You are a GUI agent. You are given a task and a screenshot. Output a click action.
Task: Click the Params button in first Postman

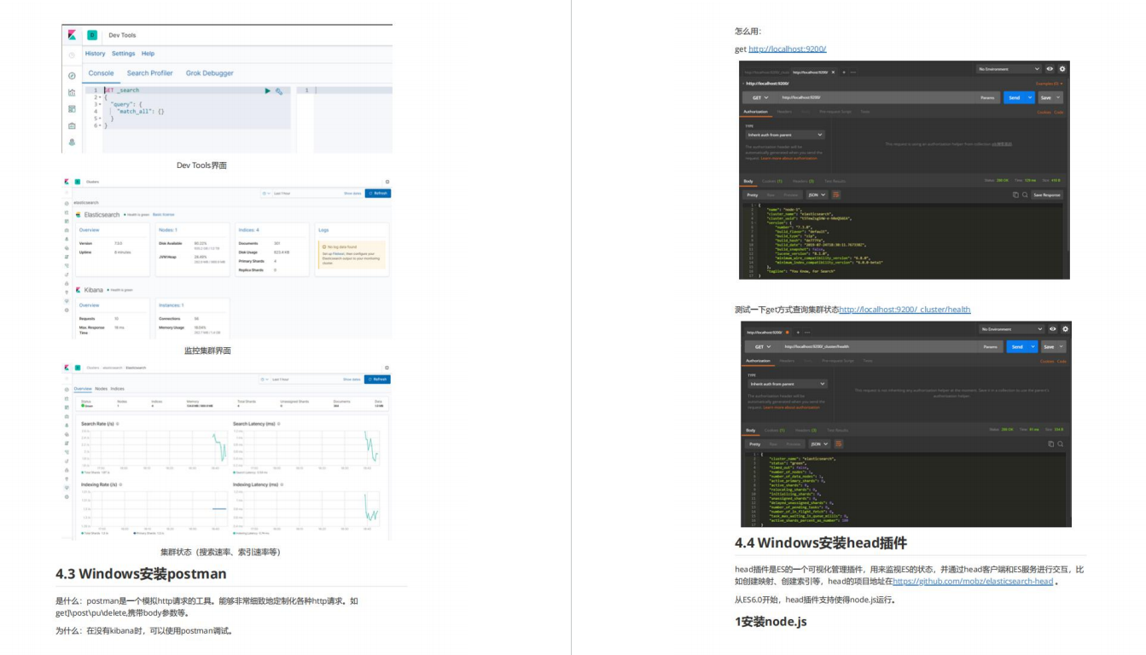[987, 97]
